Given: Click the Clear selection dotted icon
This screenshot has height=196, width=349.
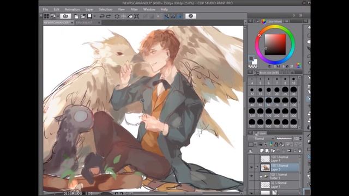Looking at the screenshot, I should point(117,16).
